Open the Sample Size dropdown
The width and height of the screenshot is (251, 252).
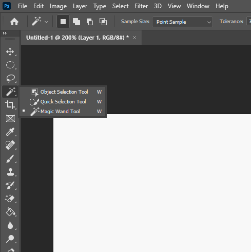click(182, 22)
